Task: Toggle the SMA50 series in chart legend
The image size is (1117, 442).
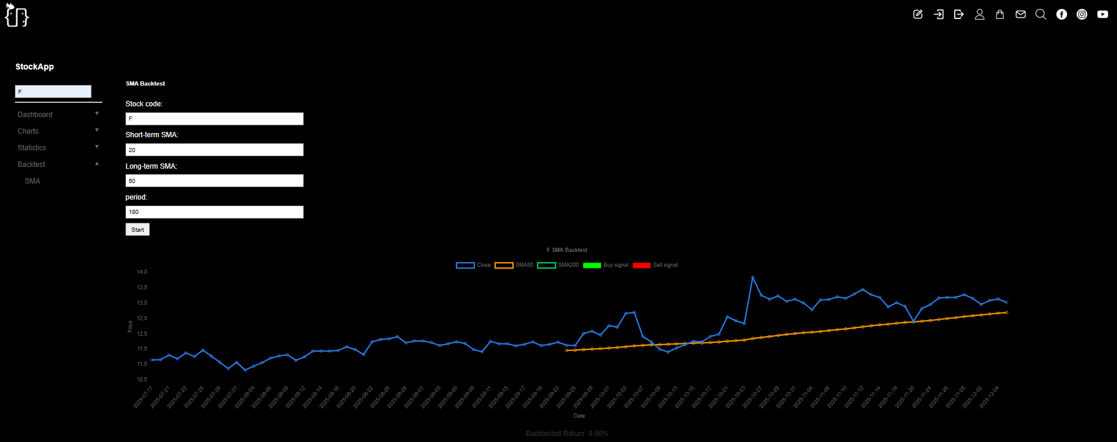Action: click(514, 265)
